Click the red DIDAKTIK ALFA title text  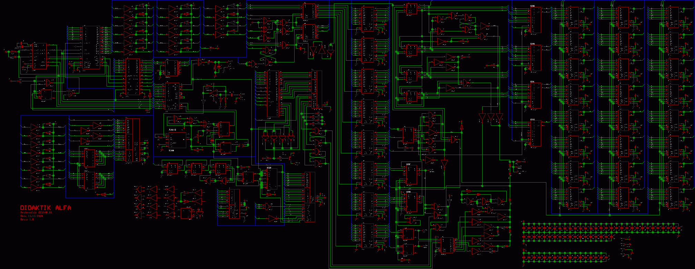coord(46,208)
